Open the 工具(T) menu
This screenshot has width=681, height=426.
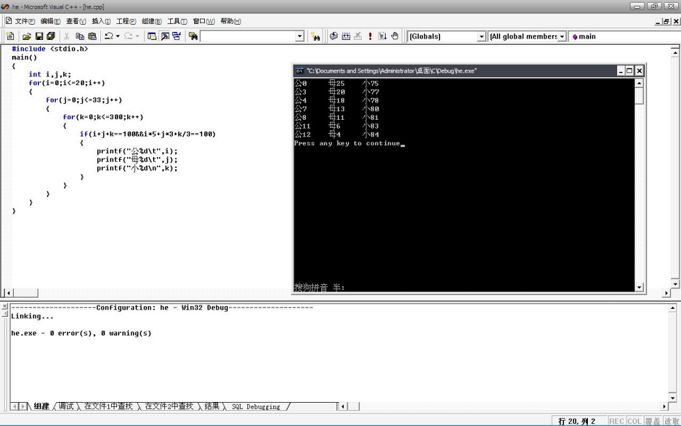pos(177,21)
